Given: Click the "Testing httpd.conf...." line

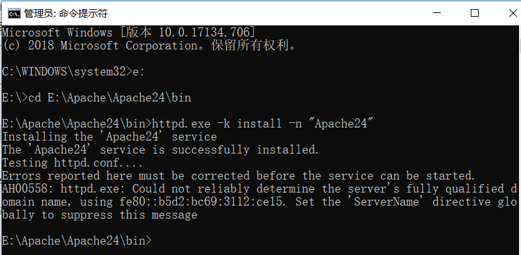Looking at the screenshot, I should click(72, 163).
